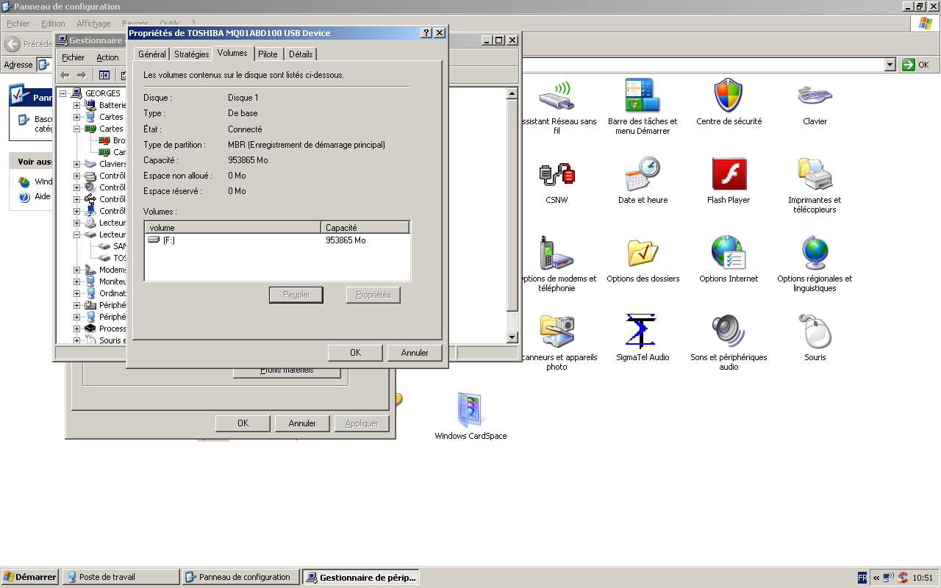Switch to the Détails tab

pos(301,54)
